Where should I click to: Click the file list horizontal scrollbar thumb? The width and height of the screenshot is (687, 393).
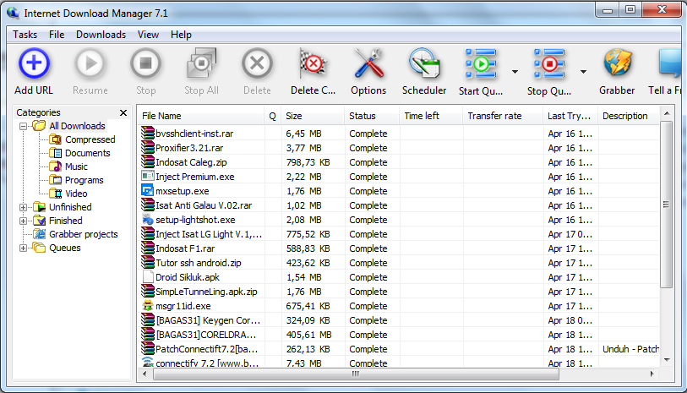pos(356,374)
